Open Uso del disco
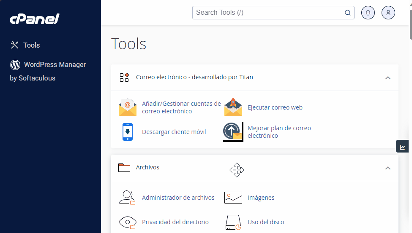The height and width of the screenshot is (233, 412). click(x=266, y=222)
